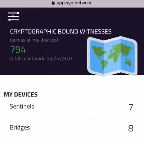Click the Bridges count number 8
This screenshot has height=144, width=144.
[131, 128]
